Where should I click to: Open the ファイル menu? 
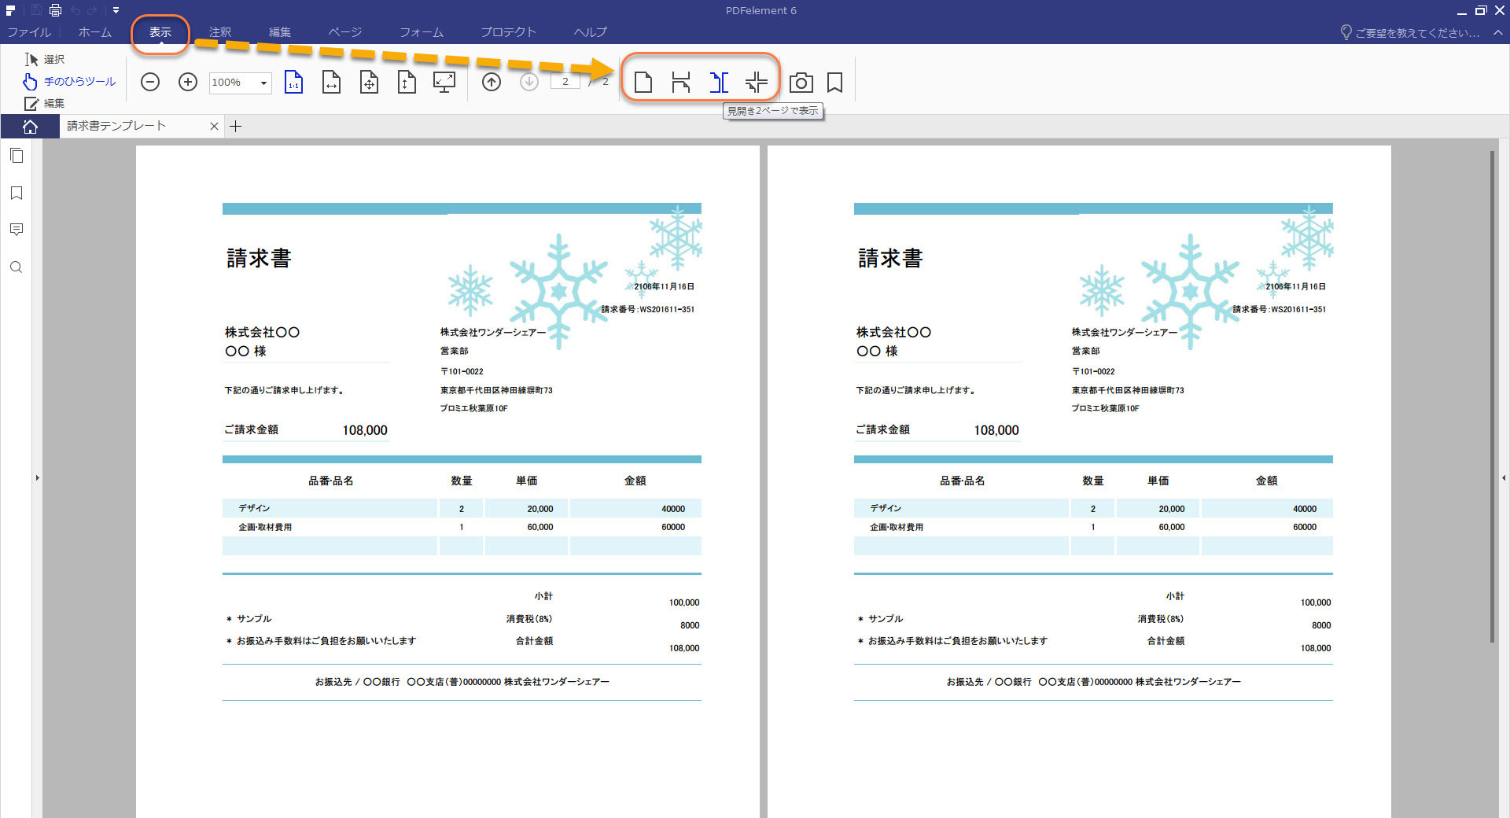29,32
